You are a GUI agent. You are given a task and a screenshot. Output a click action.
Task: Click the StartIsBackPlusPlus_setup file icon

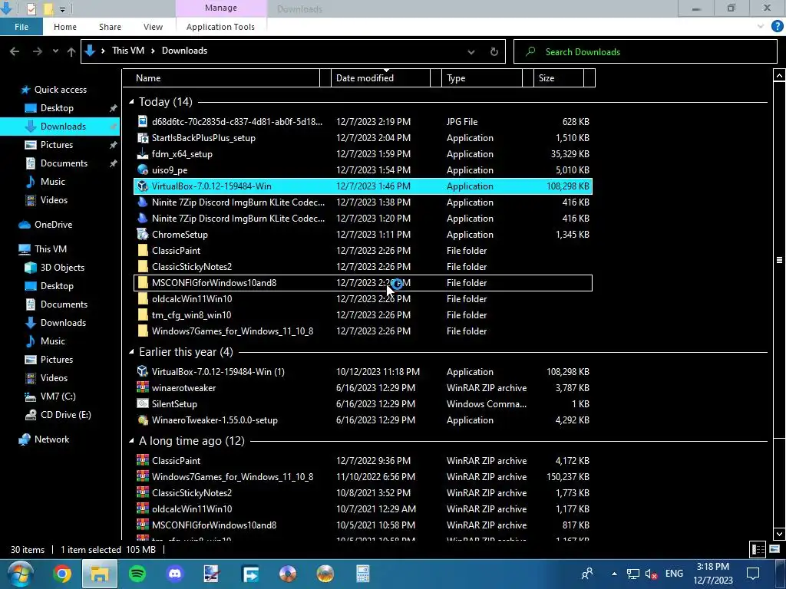(x=143, y=138)
